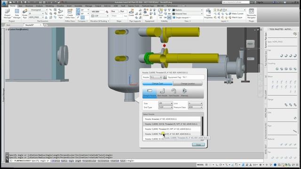Screen dimensions: 301x169
Task: Switch to the Structure ribbon tab
Action: pos(29,6)
